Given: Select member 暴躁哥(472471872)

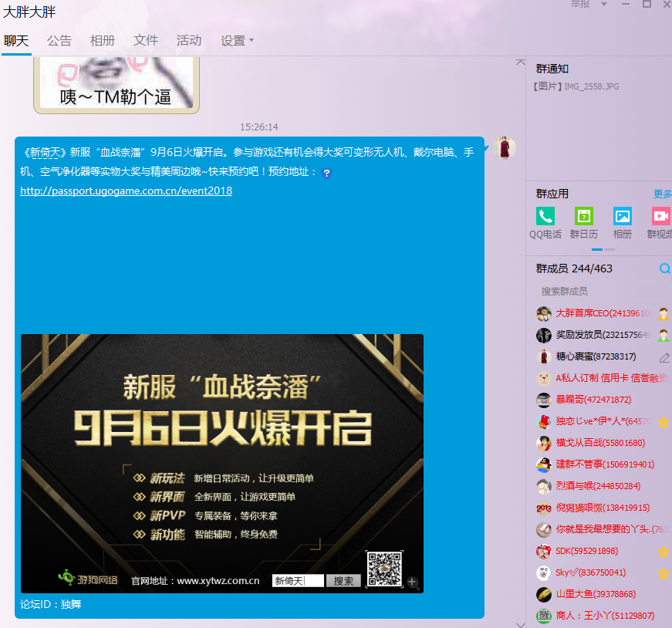Looking at the screenshot, I should point(593,400).
